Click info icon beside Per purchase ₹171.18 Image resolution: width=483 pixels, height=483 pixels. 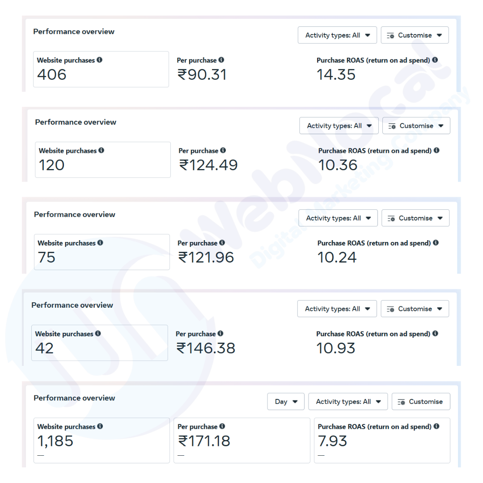pyautogui.click(x=222, y=427)
